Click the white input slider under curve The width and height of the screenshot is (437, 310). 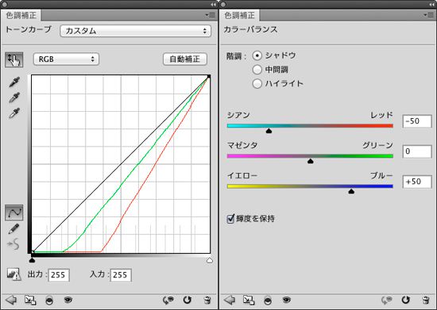tap(210, 260)
